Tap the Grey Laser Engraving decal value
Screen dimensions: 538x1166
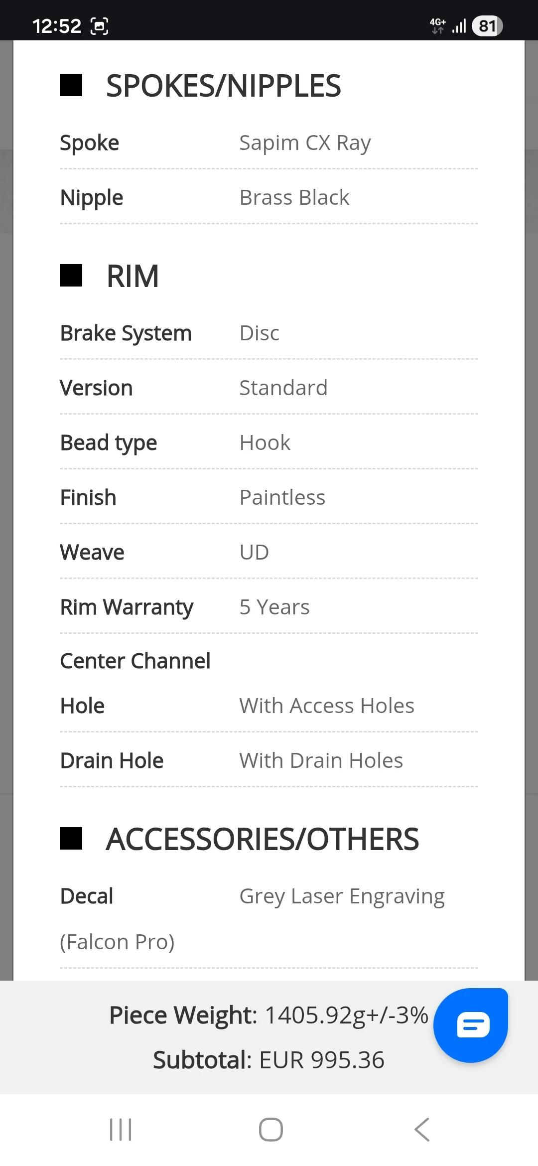click(x=342, y=896)
